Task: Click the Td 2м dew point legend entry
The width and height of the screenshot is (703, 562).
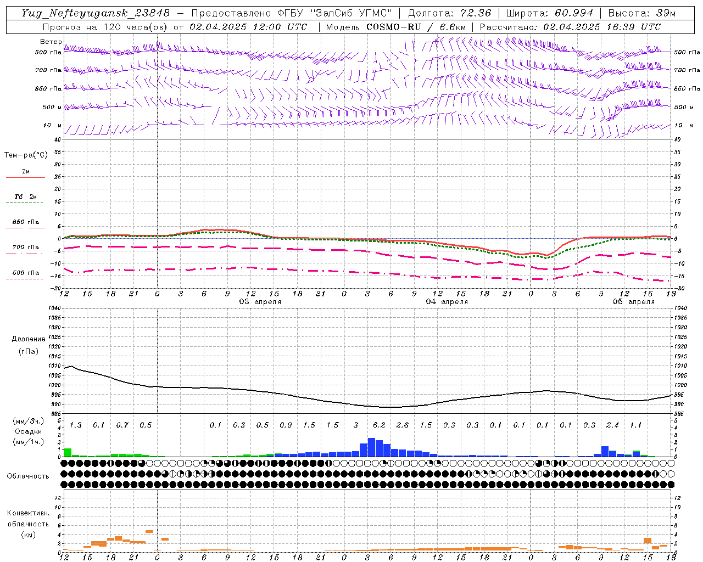Action: click(25, 199)
